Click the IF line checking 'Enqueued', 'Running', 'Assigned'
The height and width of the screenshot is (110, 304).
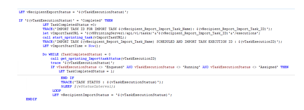coord(169,67)
